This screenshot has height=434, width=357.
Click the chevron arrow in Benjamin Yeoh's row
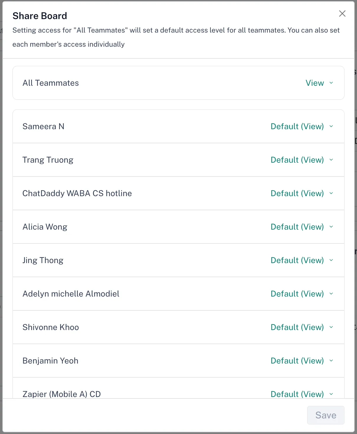(x=331, y=361)
